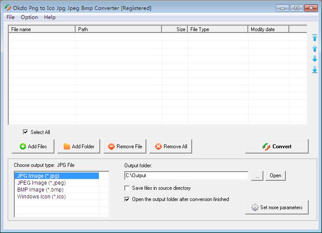Screen dimensions: 322x233
Task: Click the Okdo app icon in title bar
Action: point(8,8)
